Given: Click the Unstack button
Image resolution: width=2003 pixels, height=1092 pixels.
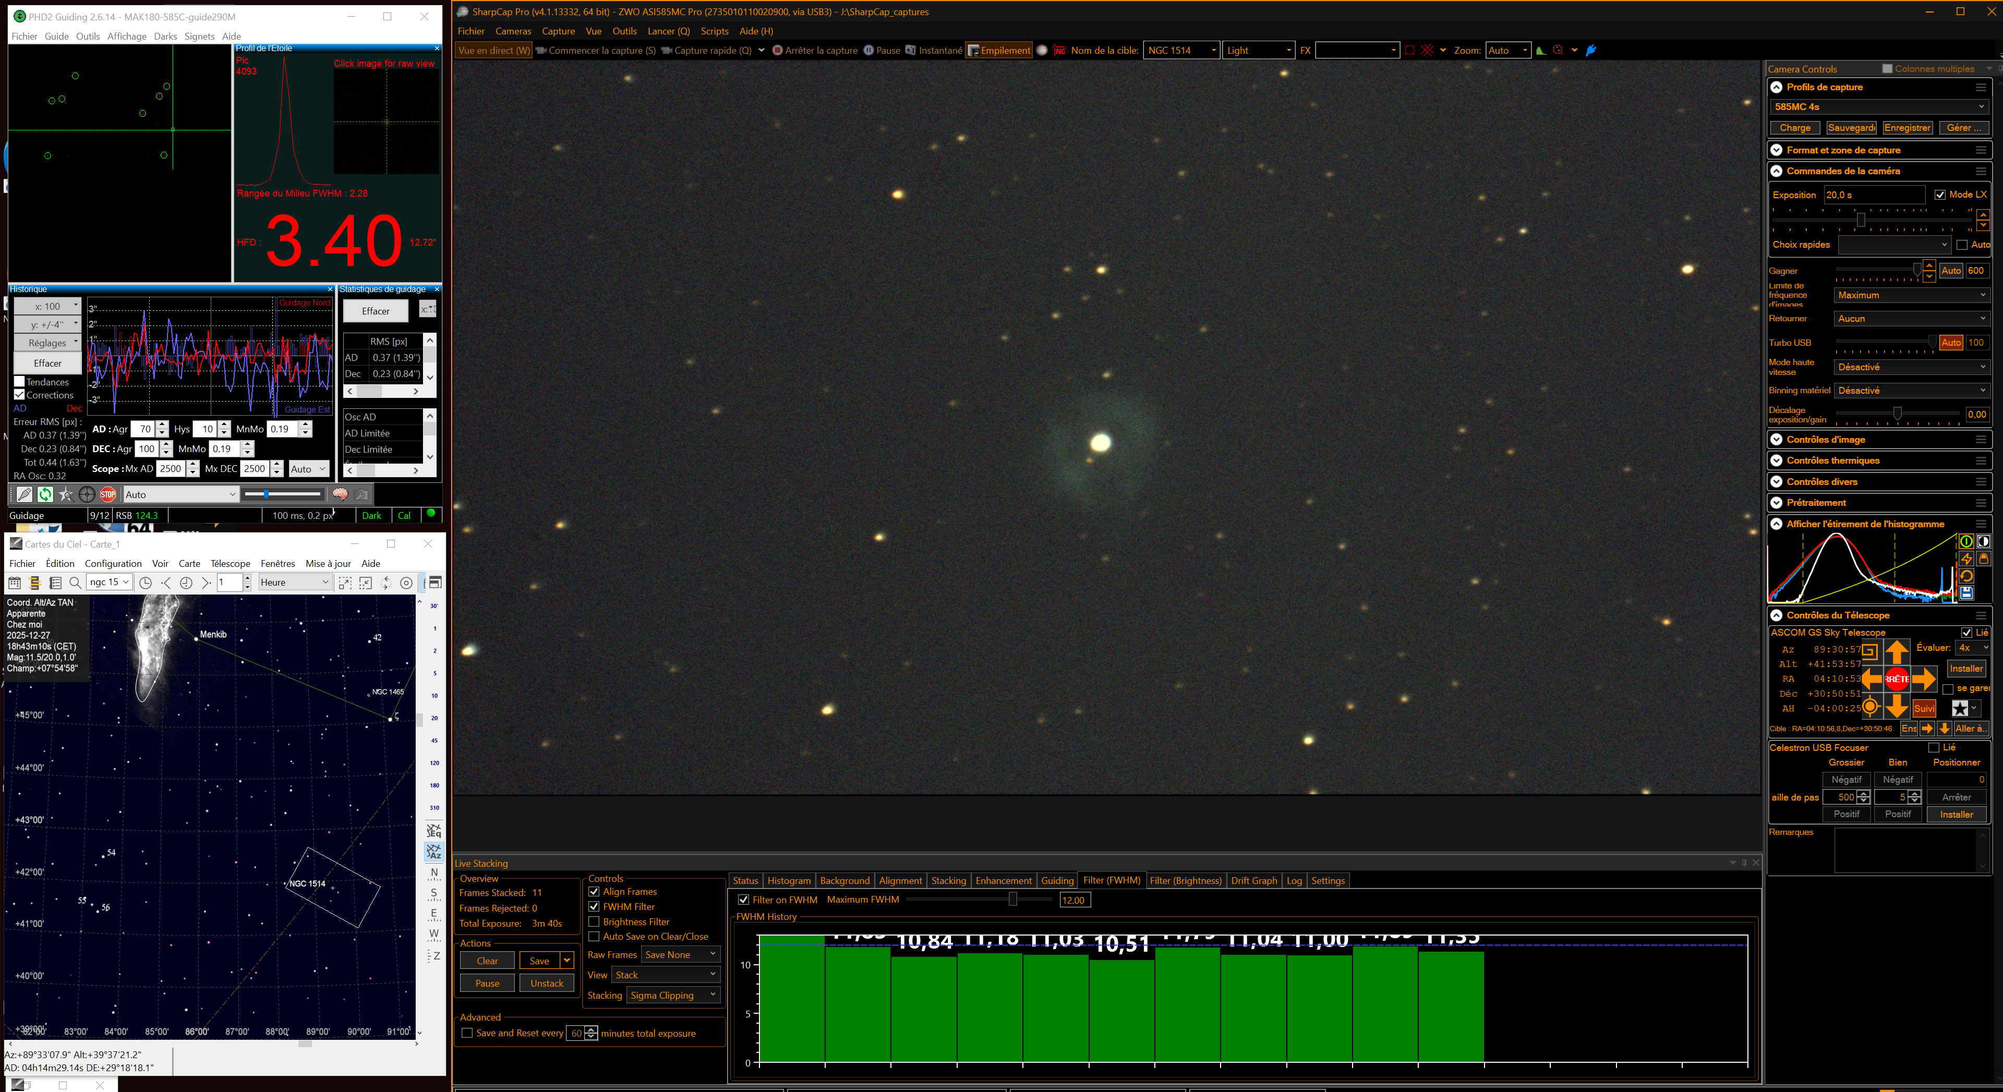Looking at the screenshot, I should pyautogui.click(x=547, y=983).
